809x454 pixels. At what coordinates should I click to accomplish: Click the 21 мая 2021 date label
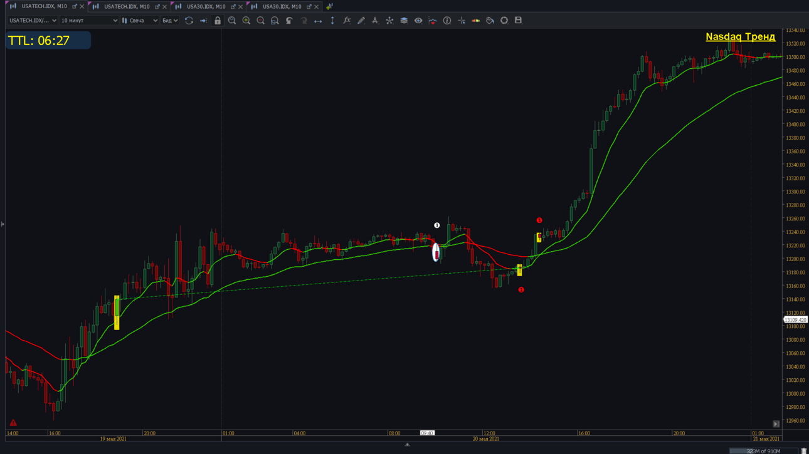tap(766, 439)
